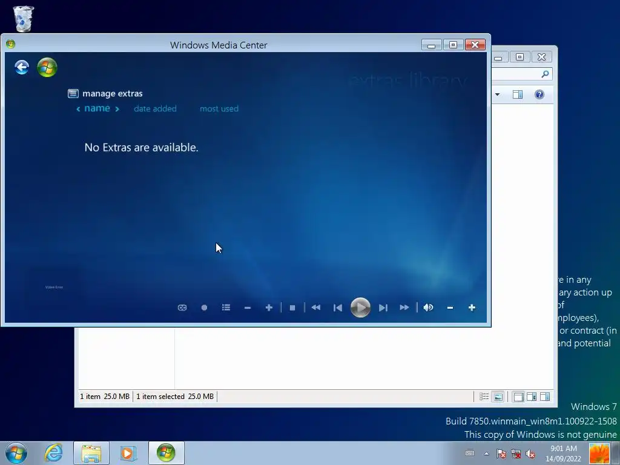Maximize the Windows Media Center window

(x=453, y=45)
